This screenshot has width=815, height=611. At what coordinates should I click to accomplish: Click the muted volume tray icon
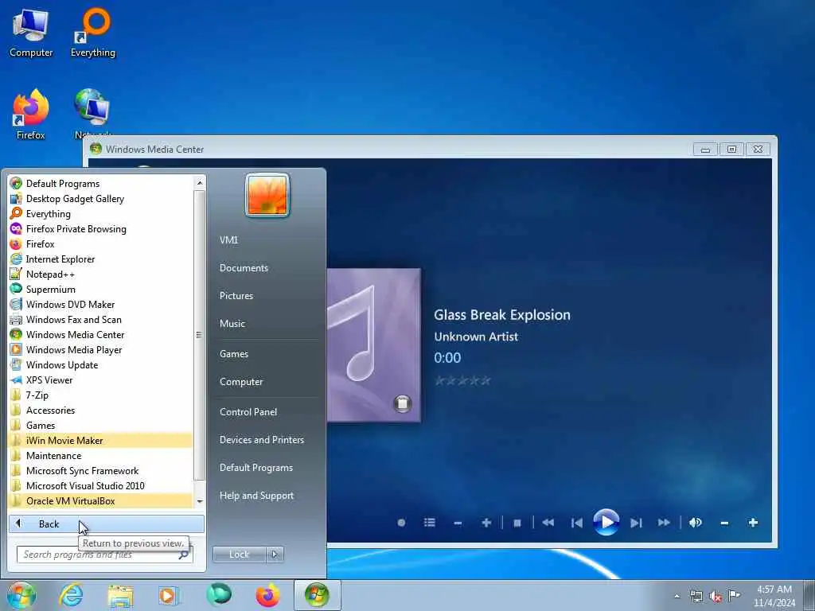pos(716,596)
